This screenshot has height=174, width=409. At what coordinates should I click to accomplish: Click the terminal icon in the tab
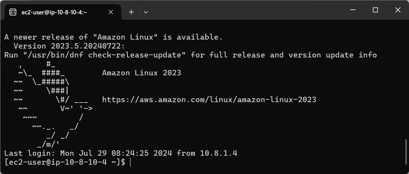coord(13,12)
